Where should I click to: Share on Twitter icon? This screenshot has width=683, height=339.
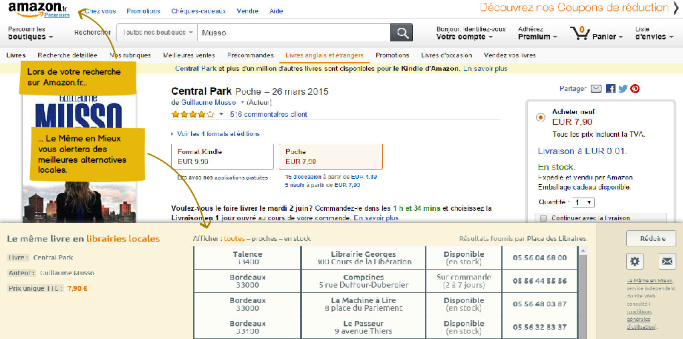(x=623, y=89)
